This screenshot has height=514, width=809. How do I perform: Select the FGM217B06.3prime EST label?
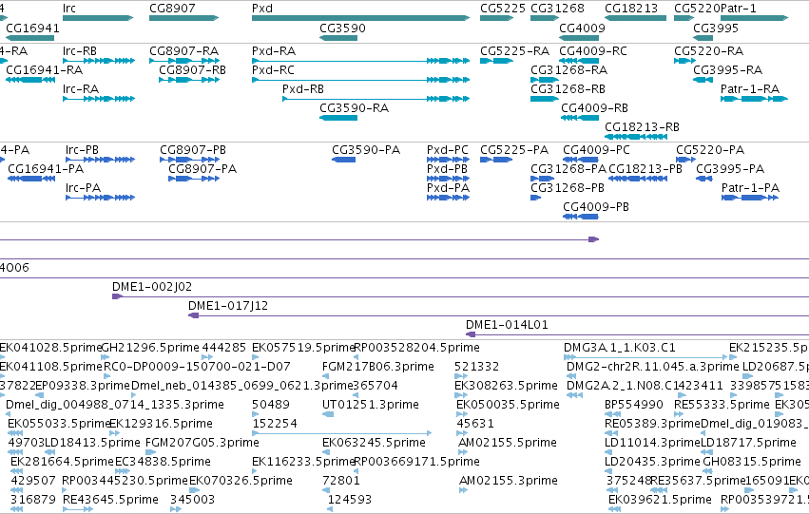[x=377, y=367]
